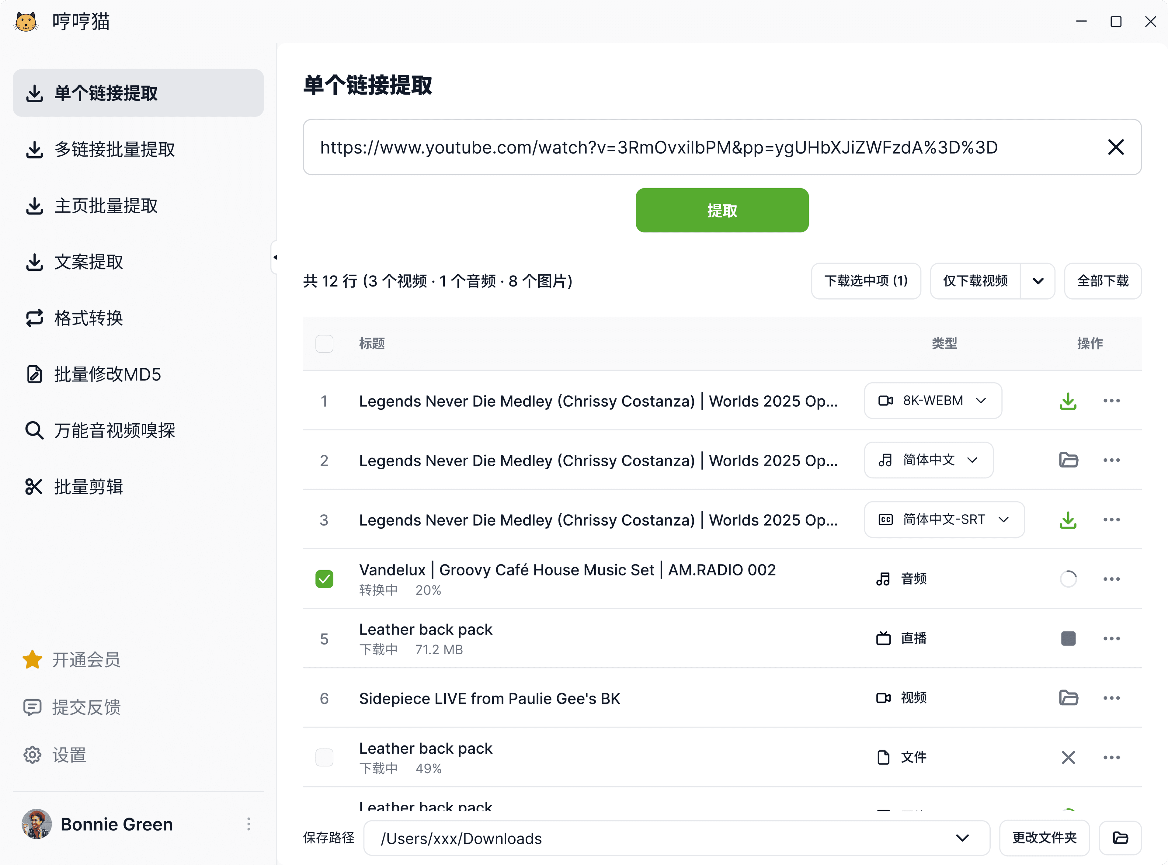The width and height of the screenshot is (1168, 865).
Task: Switch to 格式转换 in sidebar
Action: [x=138, y=318]
